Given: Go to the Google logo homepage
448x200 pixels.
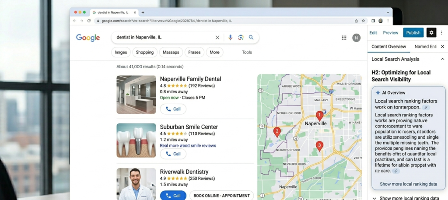Looking at the screenshot, I should 88,38.
